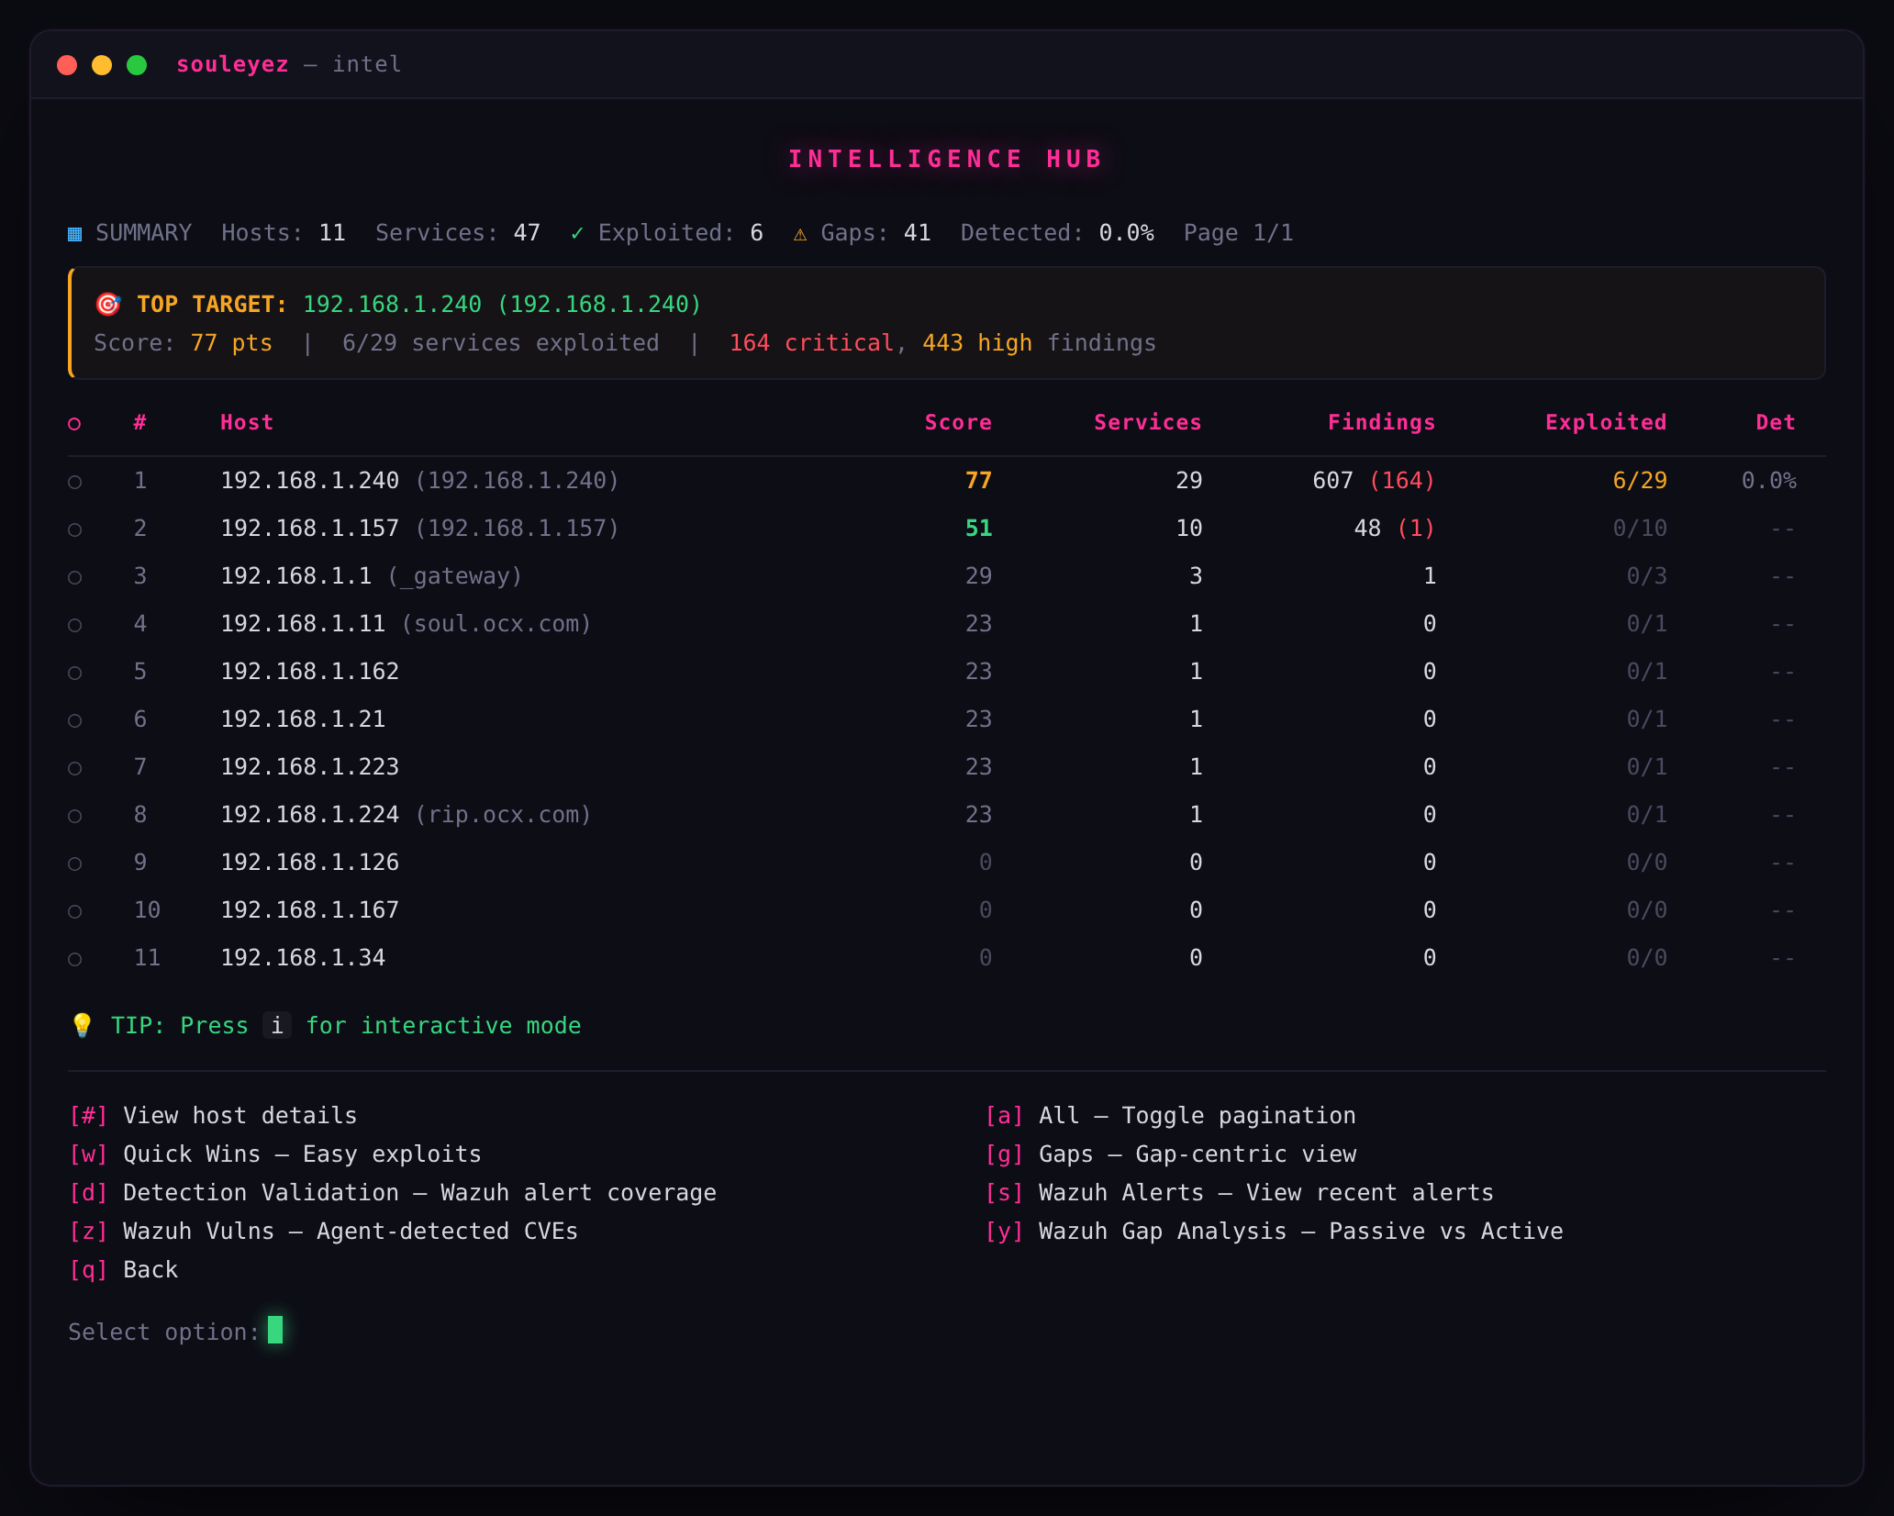Viewport: 1894px width, 1516px height.
Task: Click the green traffic-light window button
Action: tap(137, 65)
